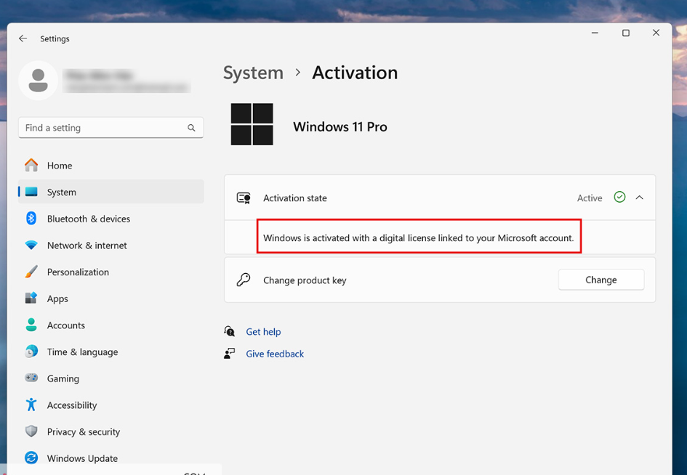Open the Accounts settings page

pos(65,325)
